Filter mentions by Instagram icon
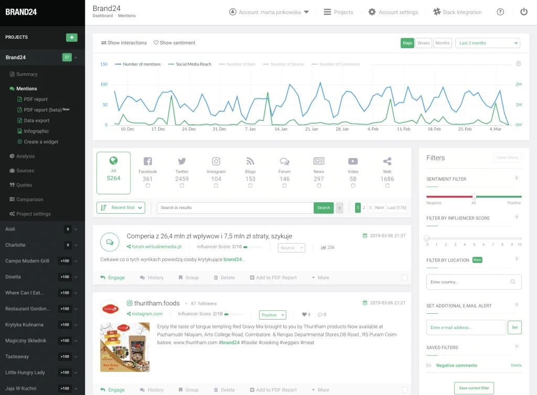The height and width of the screenshot is (395, 537). [x=216, y=162]
